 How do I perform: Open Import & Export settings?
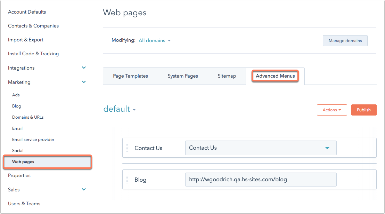click(x=25, y=40)
